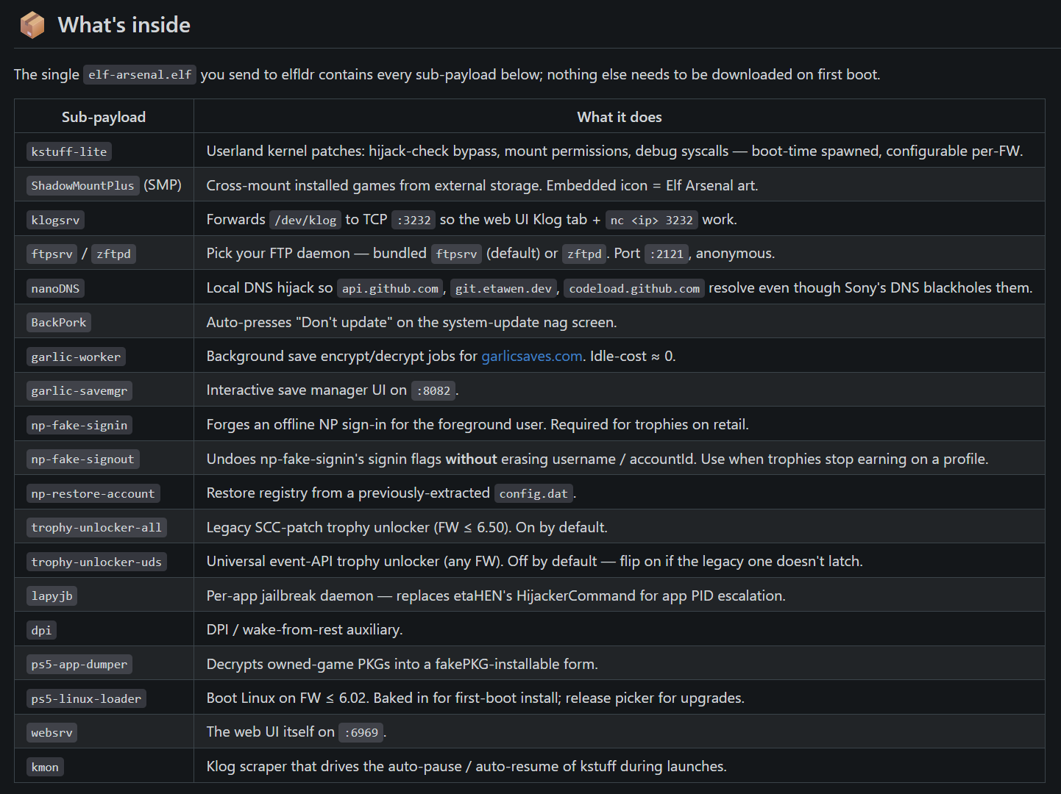This screenshot has width=1061, height=794.
Task: Click the package box emoji icon
Action: tap(32, 25)
